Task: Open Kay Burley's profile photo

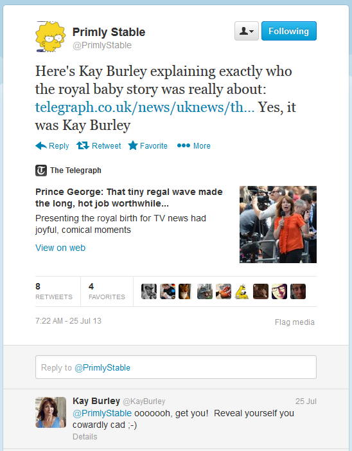Action: pyautogui.click(x=51, y=412)
